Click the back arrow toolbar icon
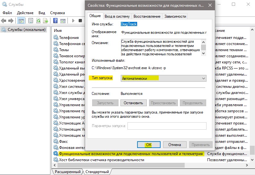Image resolution: width=255 pixels, height=175 pixels. (x=4, y=21)
